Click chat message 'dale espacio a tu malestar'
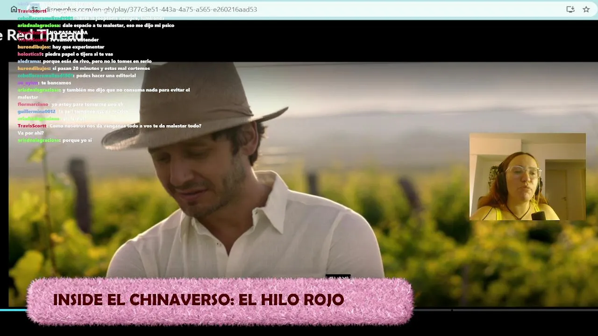Viewport: 598px width, 336px height. [118, 25]
